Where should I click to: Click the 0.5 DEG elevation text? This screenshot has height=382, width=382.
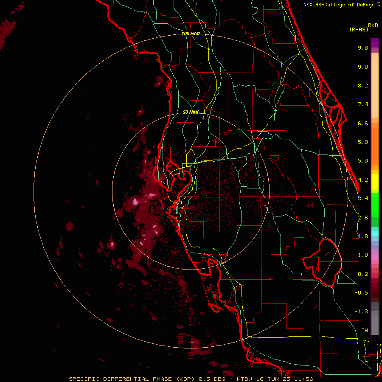tap(213, 379)
